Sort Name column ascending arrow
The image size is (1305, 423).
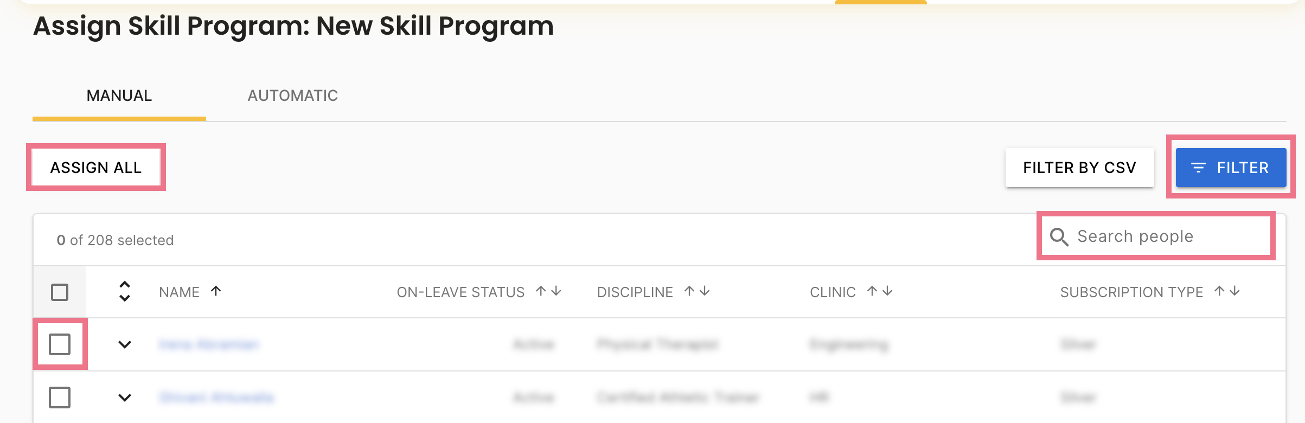point(216,291)
